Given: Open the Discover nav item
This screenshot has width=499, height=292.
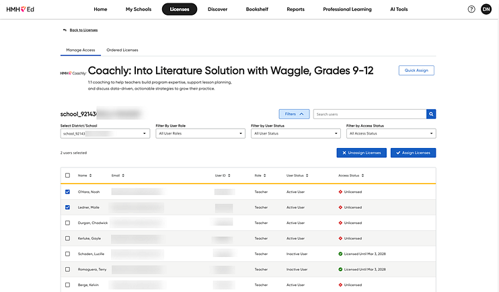Looking at the screenshot, I should pyautogui.click(x=218, y=9).
